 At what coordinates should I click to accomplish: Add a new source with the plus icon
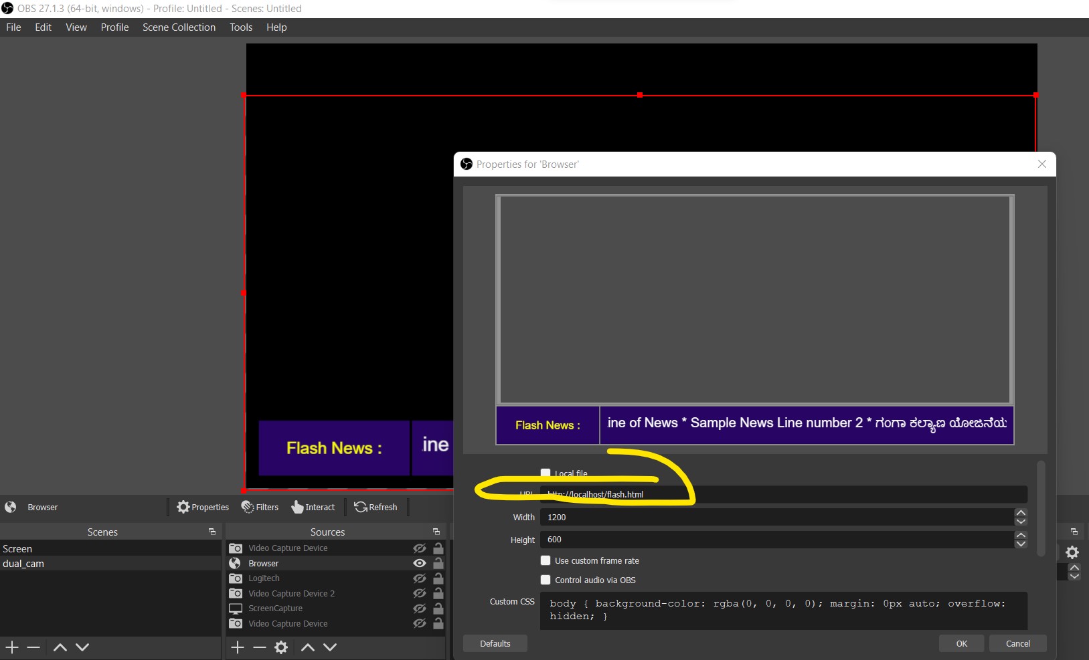(238, 647)
